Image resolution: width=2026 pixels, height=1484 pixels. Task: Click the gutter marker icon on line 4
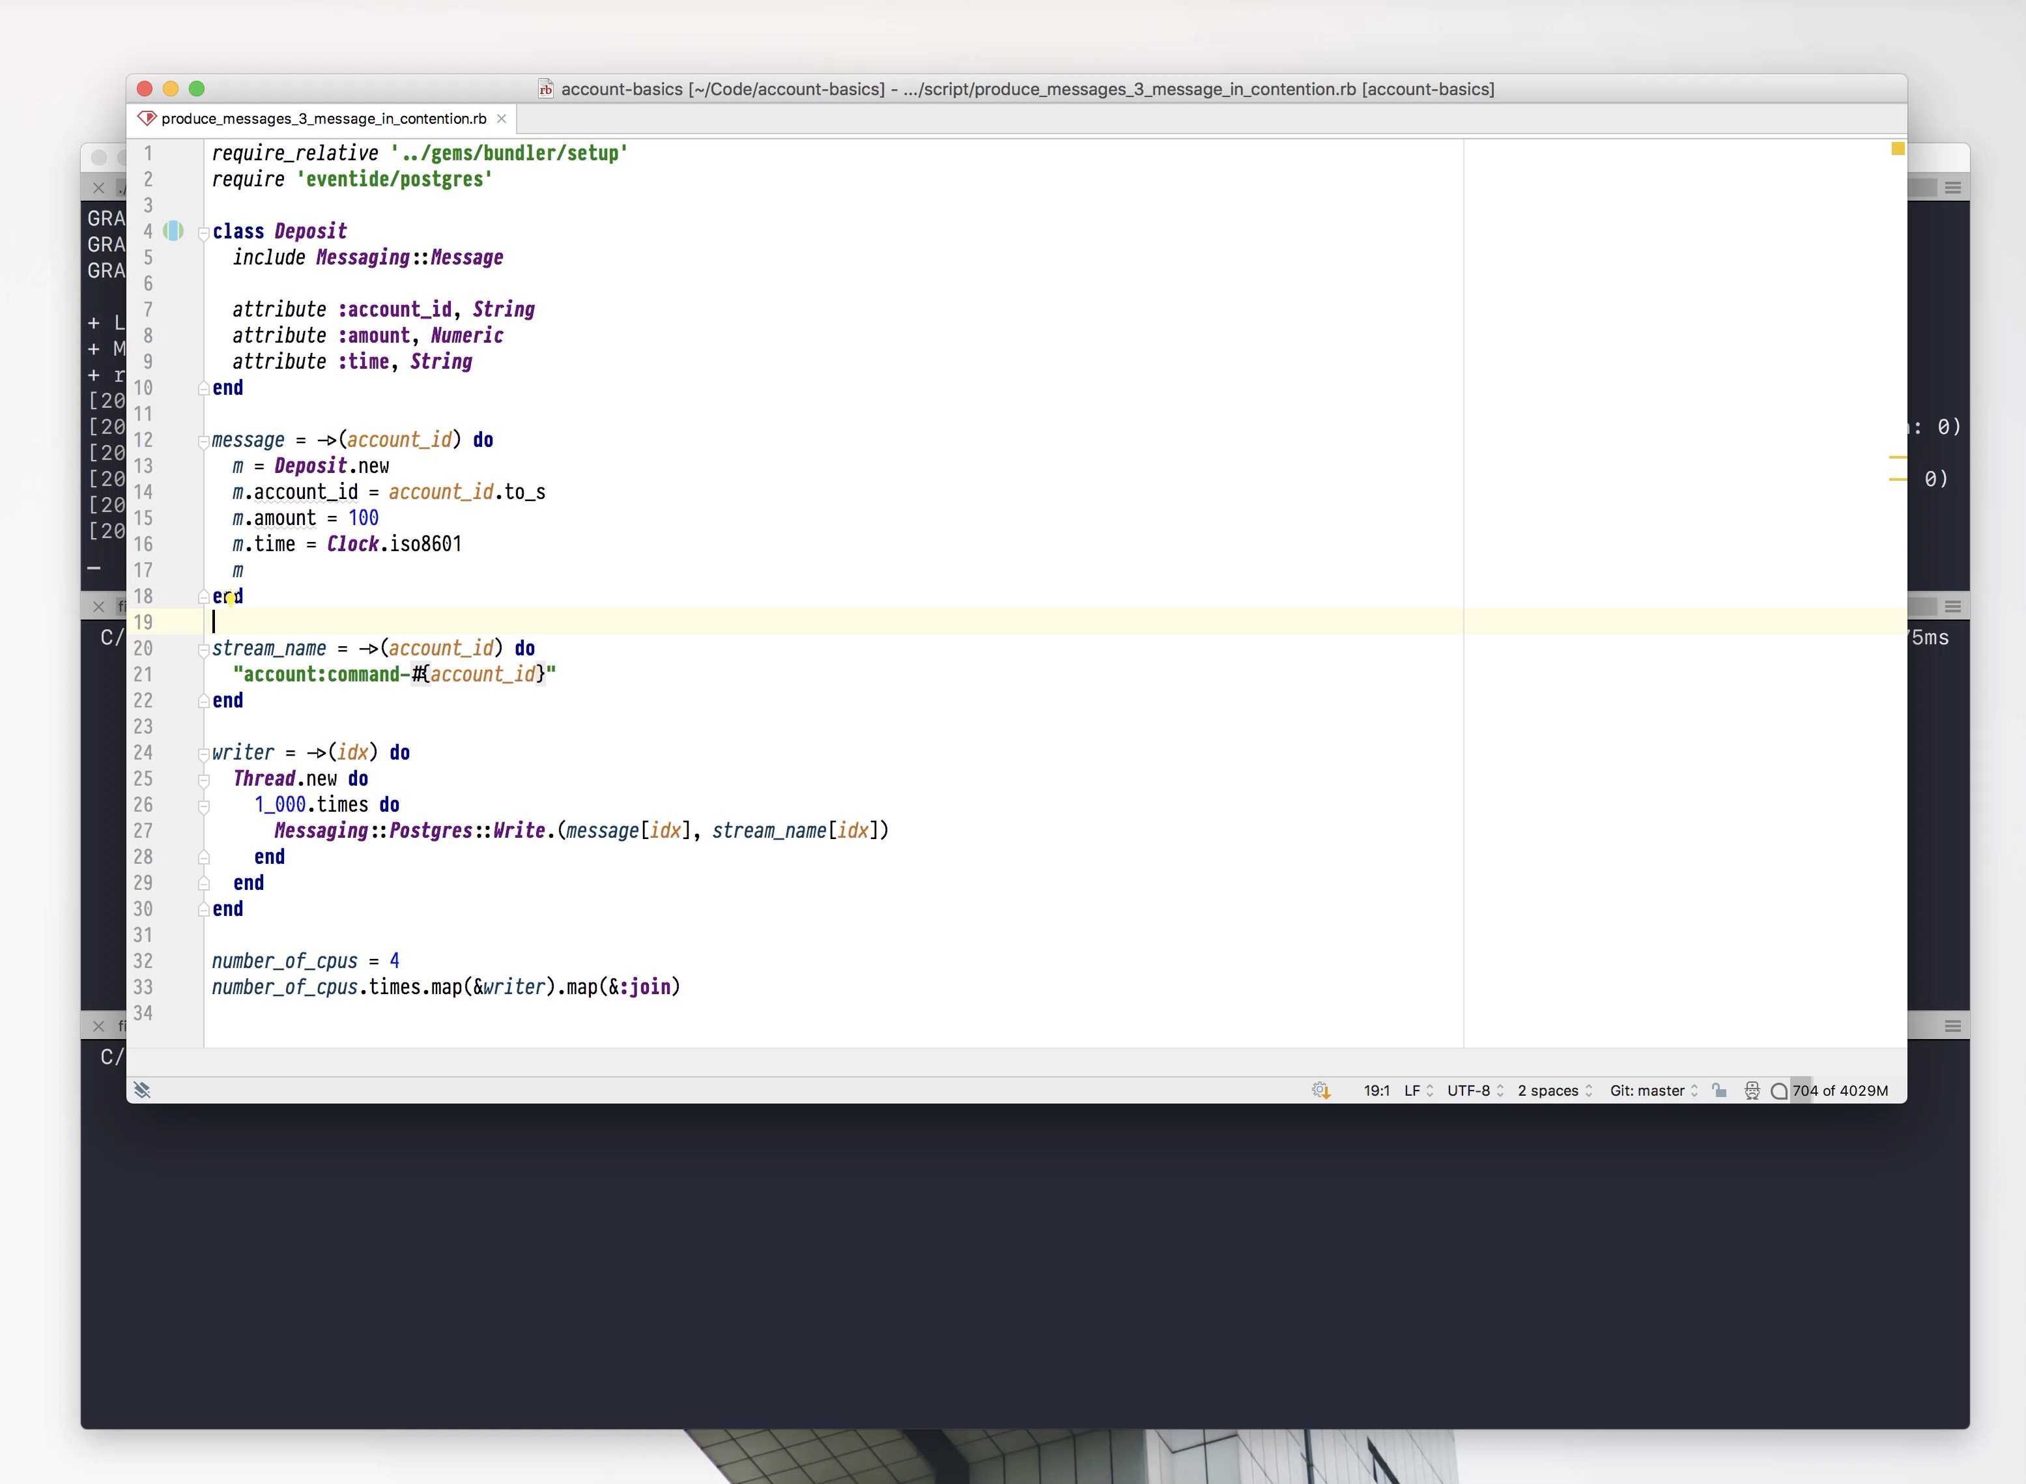(173, 232)
